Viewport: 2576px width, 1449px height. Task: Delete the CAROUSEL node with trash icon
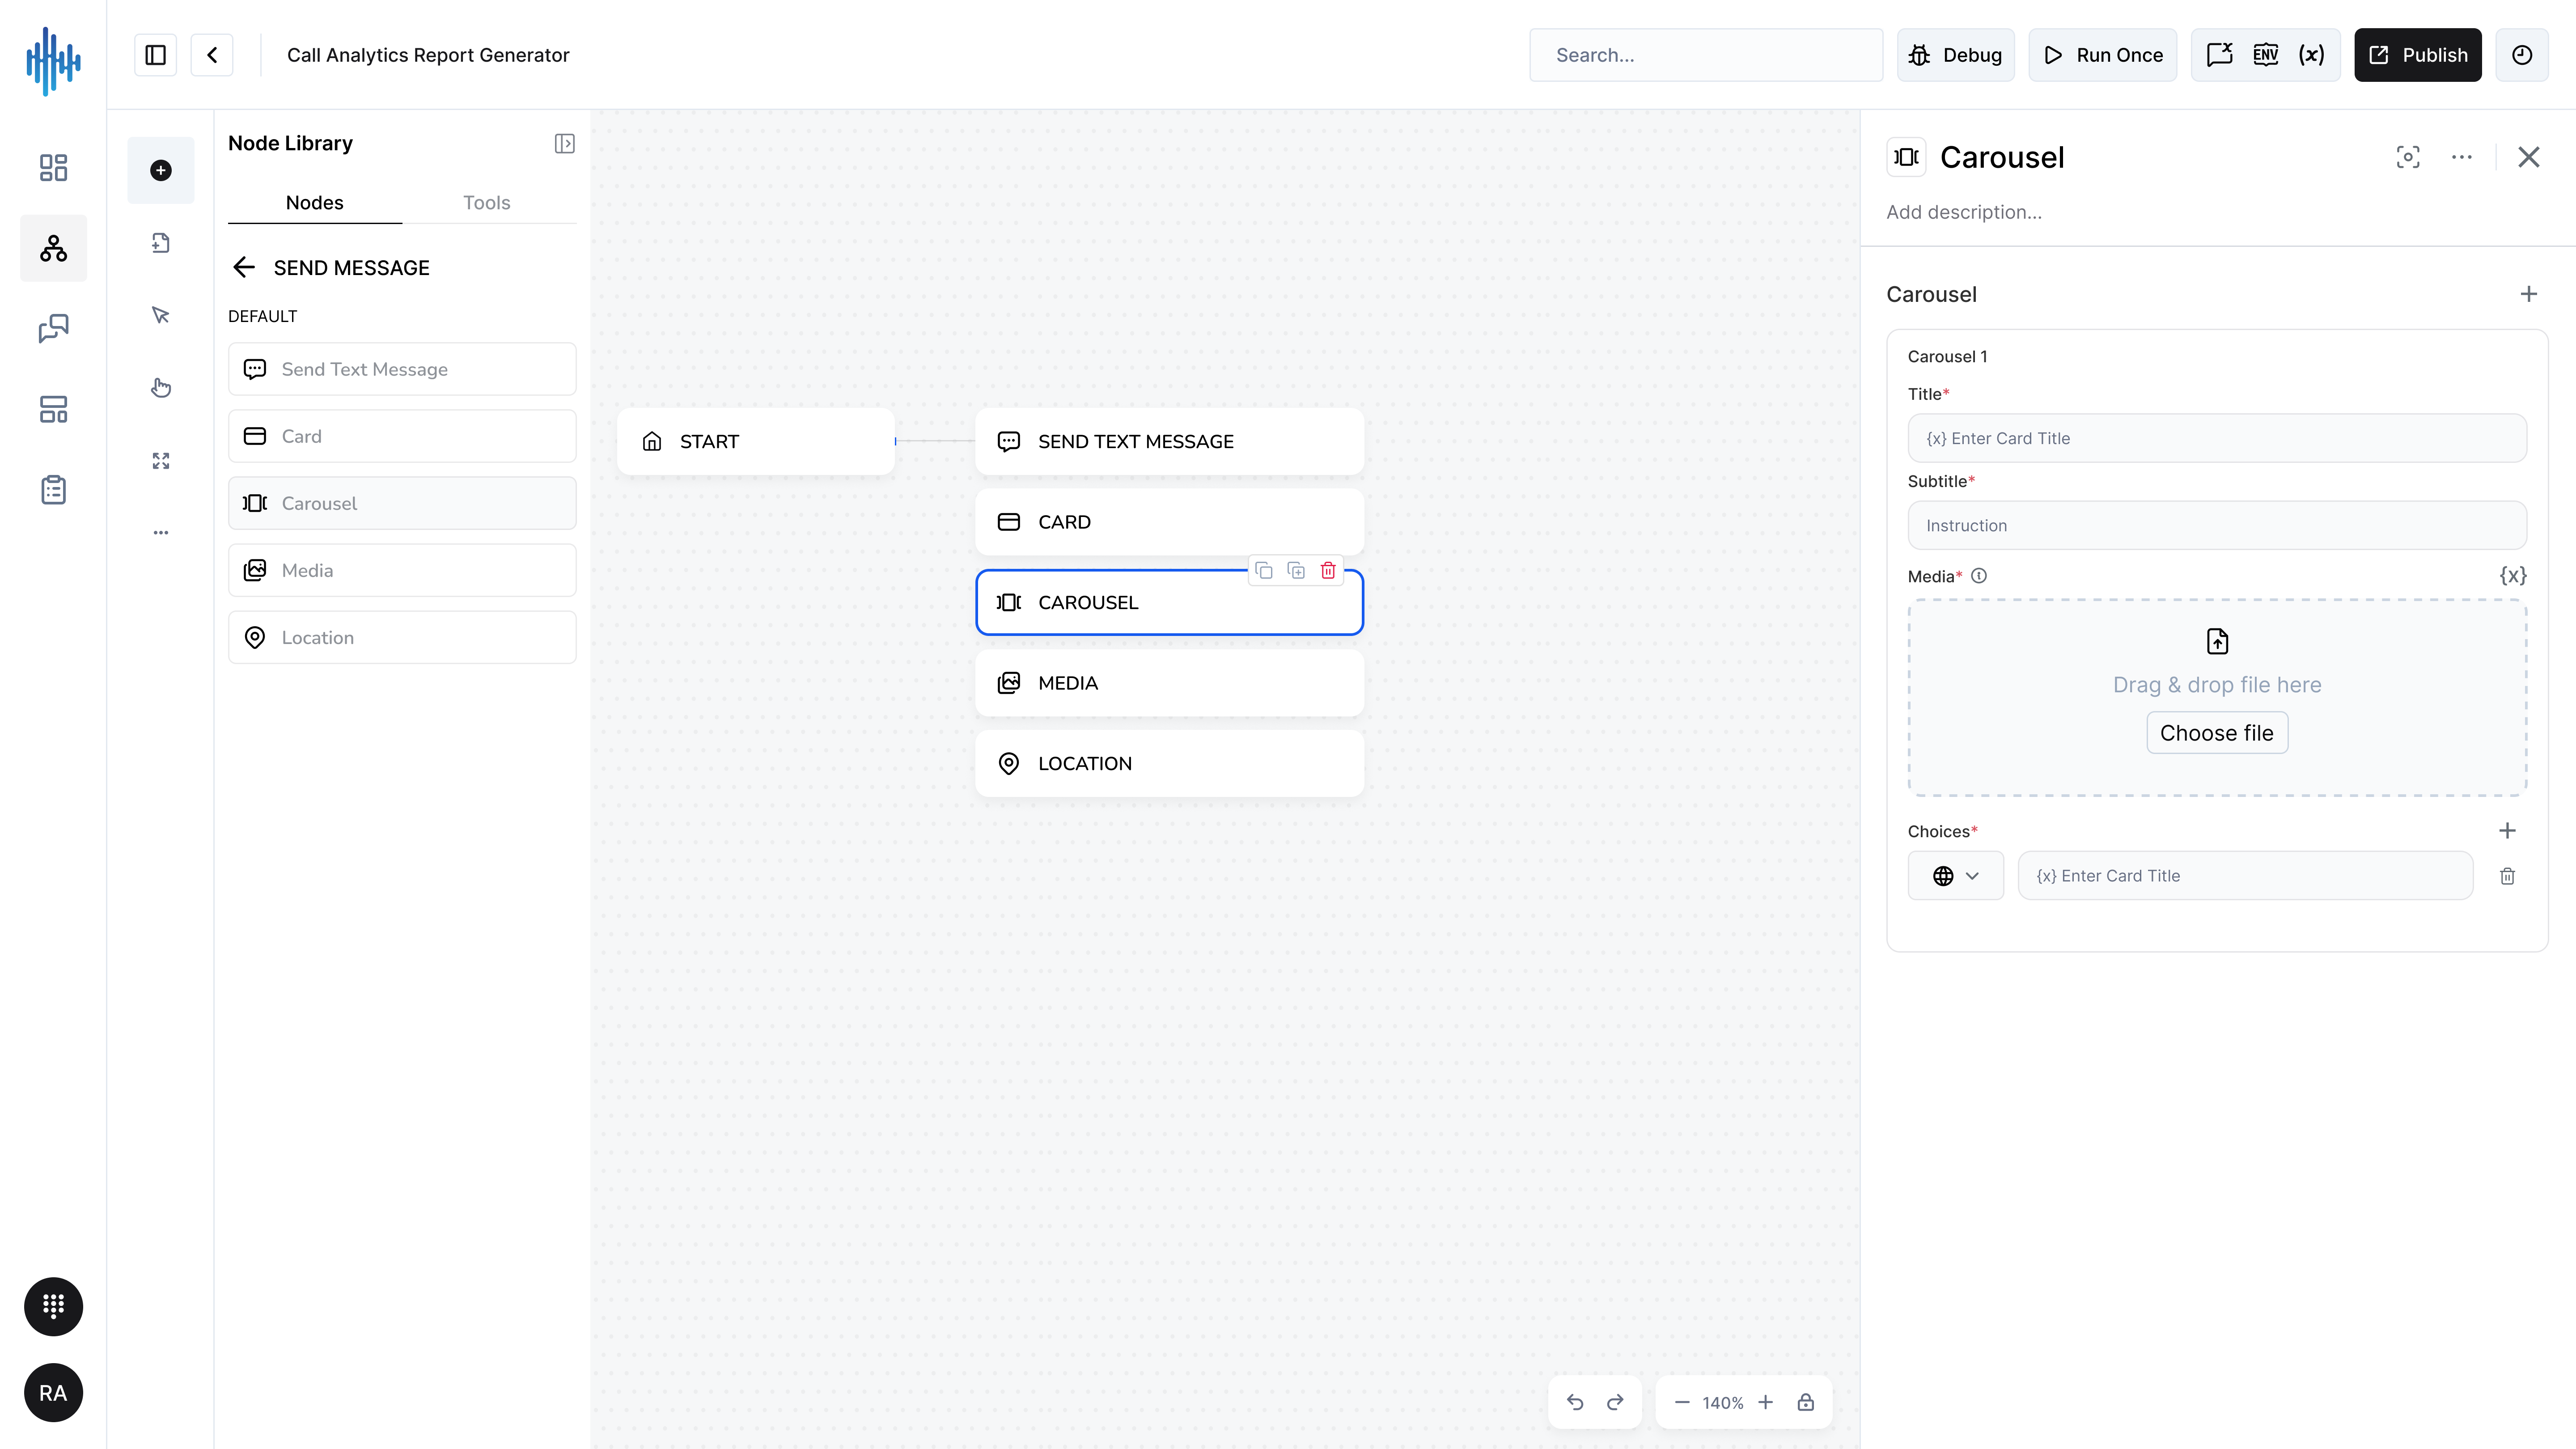click(1328, 570)
